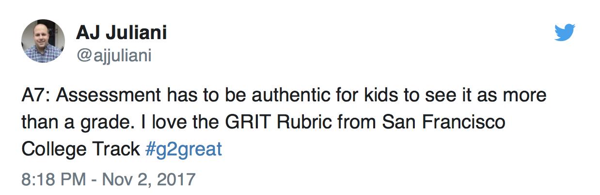Follow the #g2great hashtag link
The height and width of the screenshot is (195, 600).
click(183, 150)
